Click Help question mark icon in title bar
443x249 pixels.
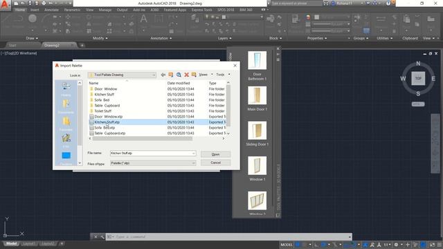click(388, 3)
